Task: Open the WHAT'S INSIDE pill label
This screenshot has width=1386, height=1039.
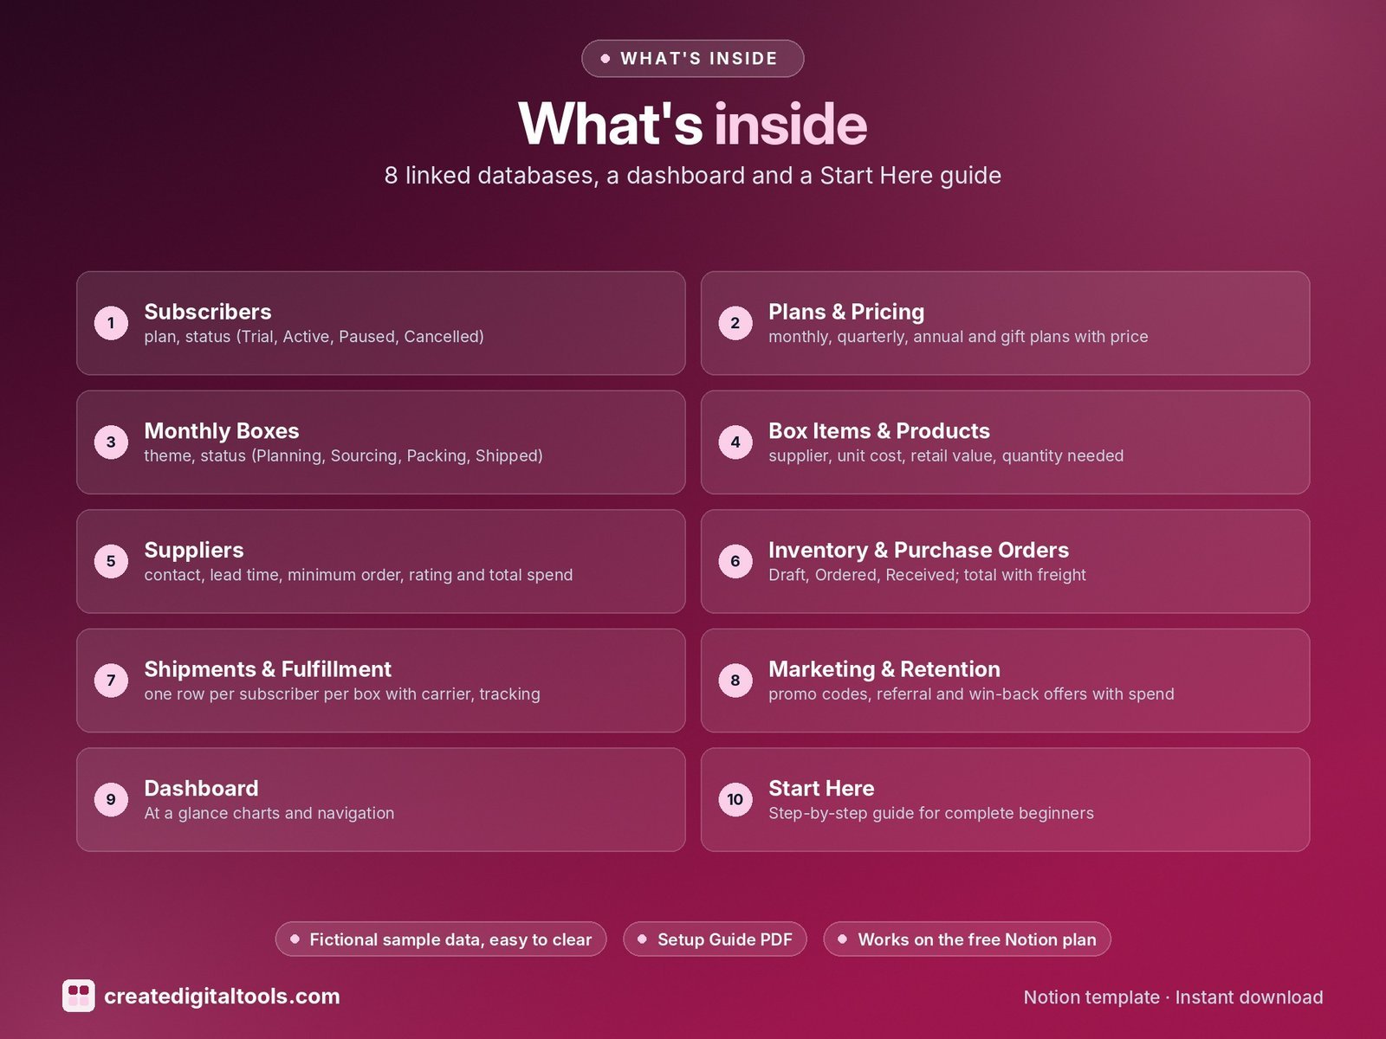Action: point(693,58)
